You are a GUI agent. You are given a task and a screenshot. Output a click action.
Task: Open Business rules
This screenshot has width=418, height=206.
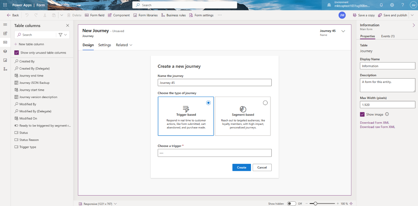coord(173,15)
